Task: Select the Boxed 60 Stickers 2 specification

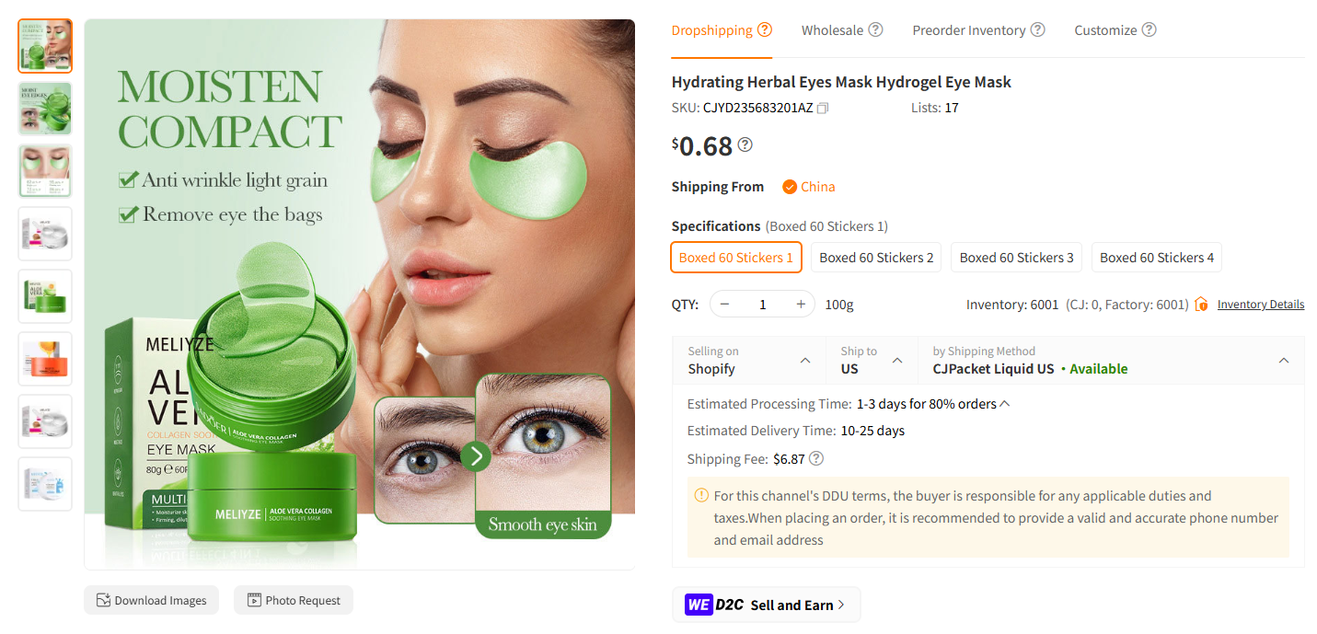Action: click(x=875, y=257)
